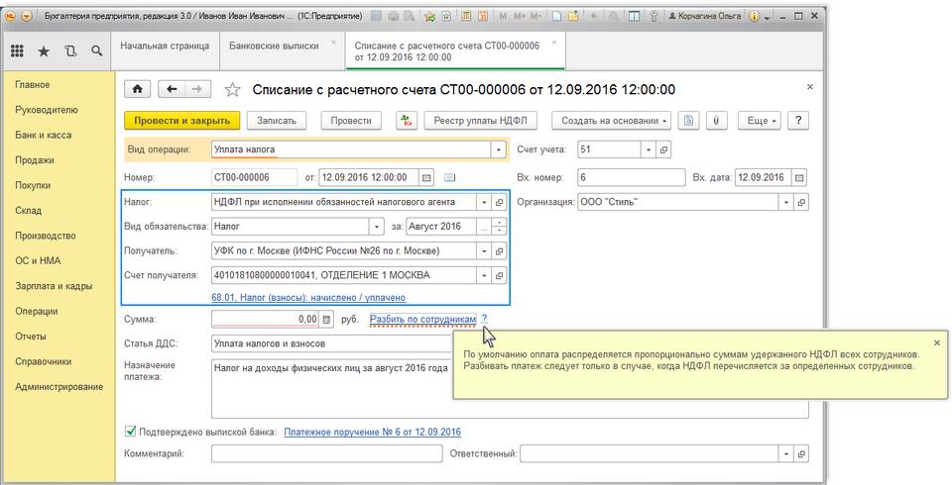Open the 'Создать на основании' dropdown
Viewport: 952px width, 485px height.
pyautogui.click(x=616, y=121)
